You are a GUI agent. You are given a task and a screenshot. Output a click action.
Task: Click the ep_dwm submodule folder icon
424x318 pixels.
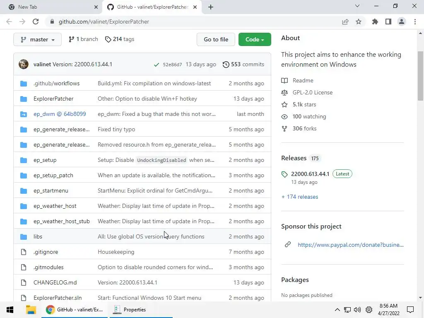pos(24,114)
